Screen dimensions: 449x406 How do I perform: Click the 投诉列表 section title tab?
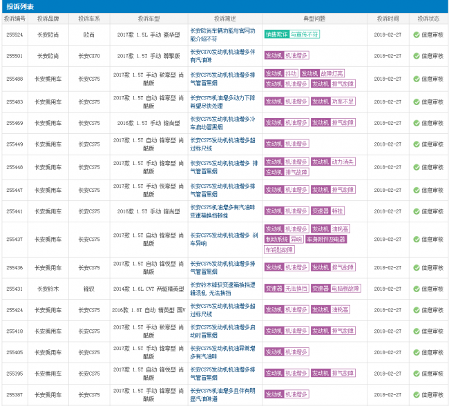pos(18,6)
